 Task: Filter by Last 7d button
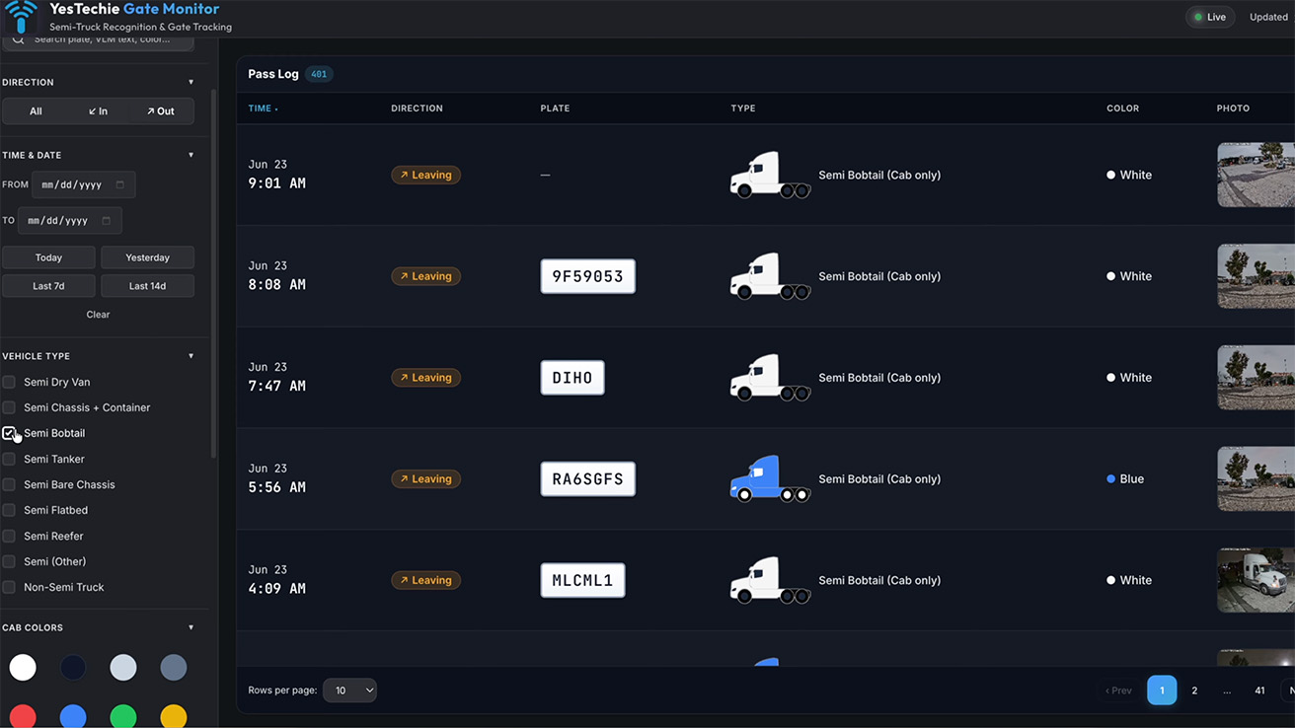pos(48,286)
